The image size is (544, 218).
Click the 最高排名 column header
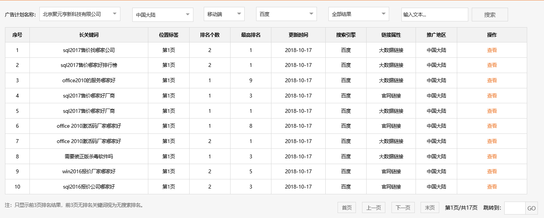[x=251, y=35]
